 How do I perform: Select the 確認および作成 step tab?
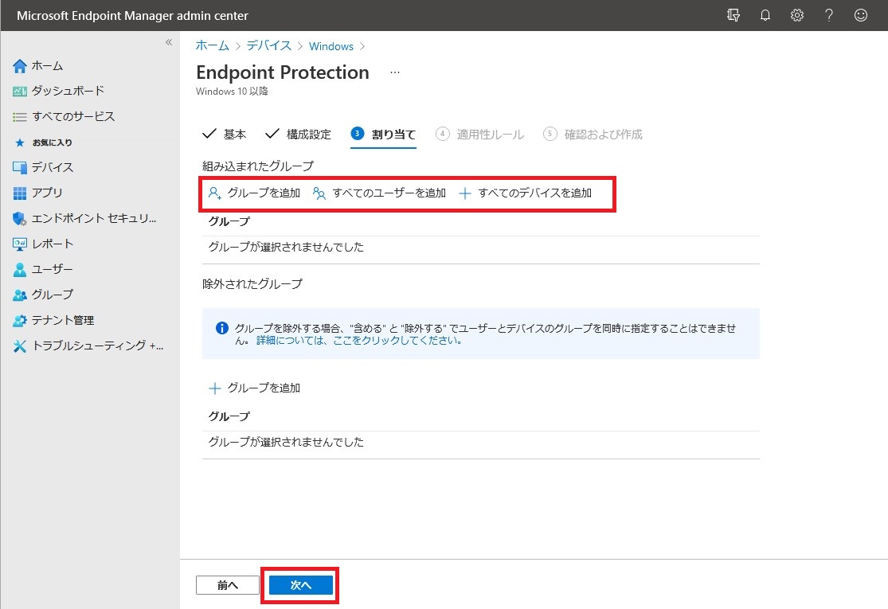coord(593,134)
